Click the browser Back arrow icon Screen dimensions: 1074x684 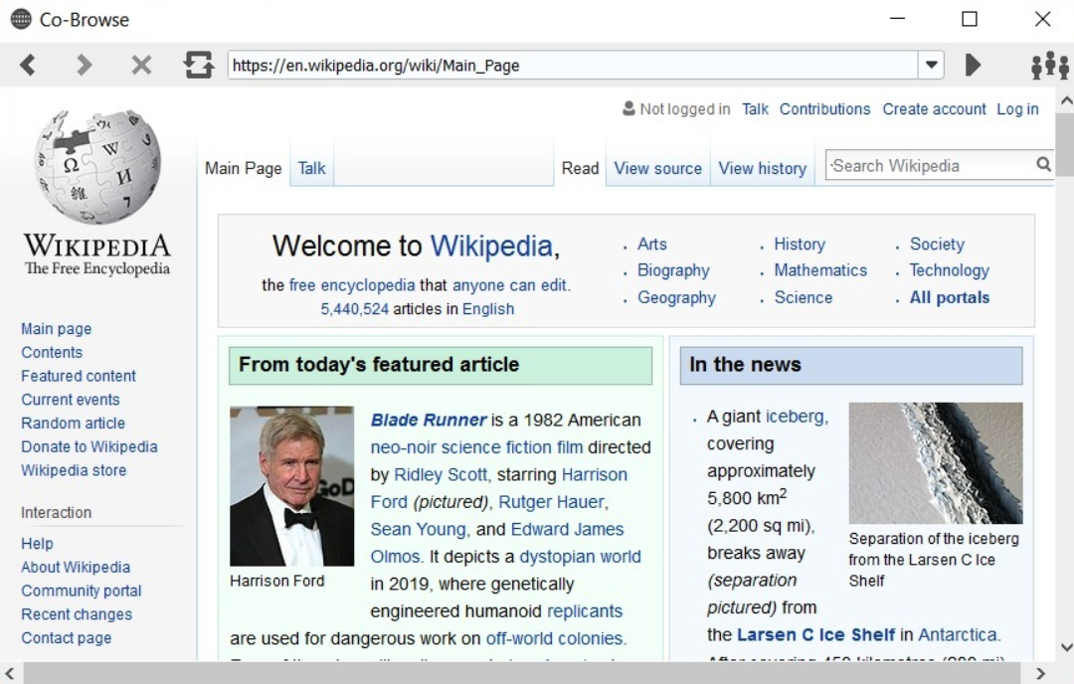point(28,66)
